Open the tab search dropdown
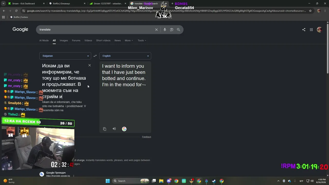Viewport: 329px width, 185px height. tap(3, 4)
